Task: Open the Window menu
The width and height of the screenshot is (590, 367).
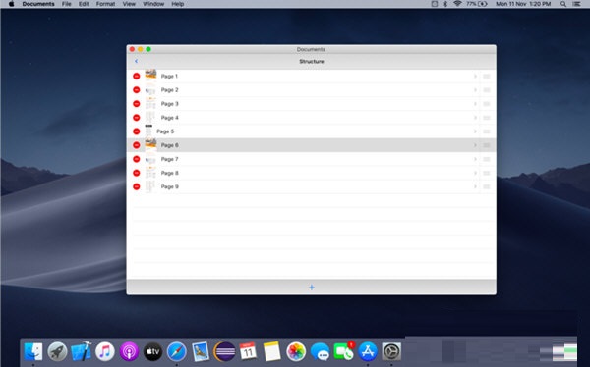Action: click(x=153, y=4)
